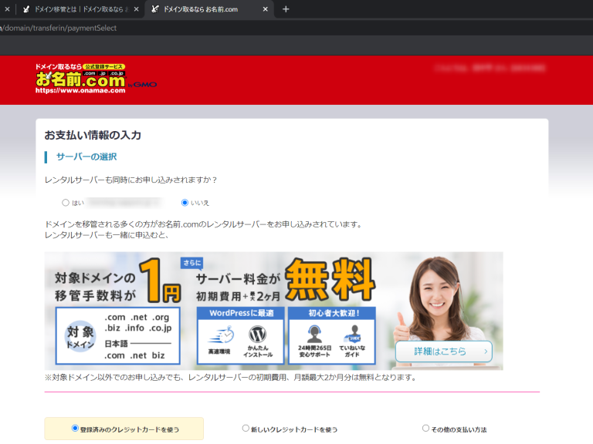Screen dimensions: 593x444
Task: Click the 対象ドメイン circle badge
Action: coord(80,337)
